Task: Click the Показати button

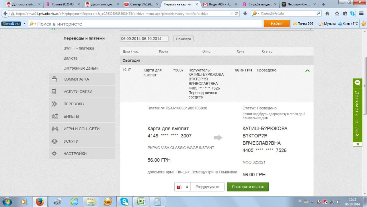Action: 183,39
